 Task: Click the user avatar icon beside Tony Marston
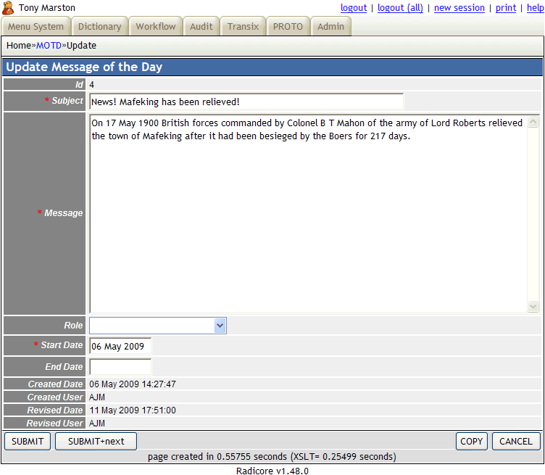8,8
